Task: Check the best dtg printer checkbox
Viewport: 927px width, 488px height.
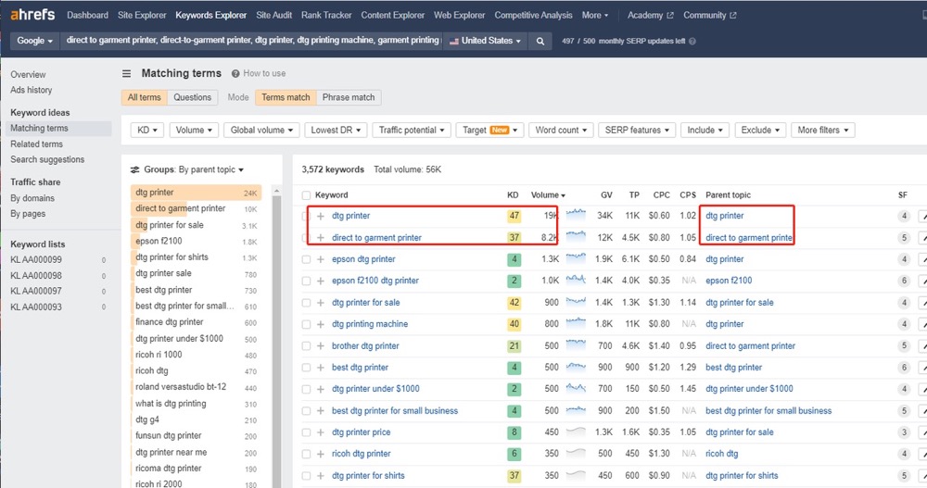Action: [306, 368]
